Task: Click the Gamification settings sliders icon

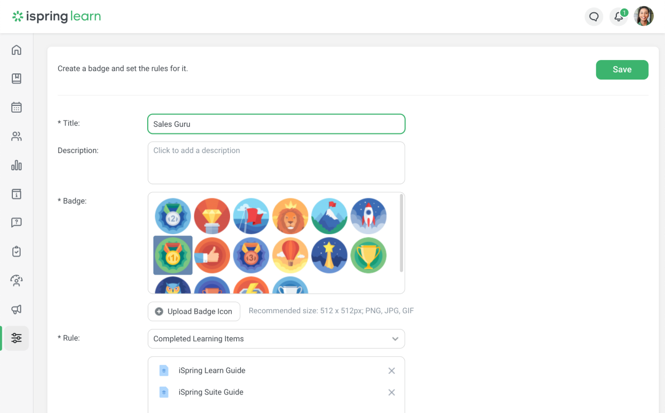Action: [16, 338]
